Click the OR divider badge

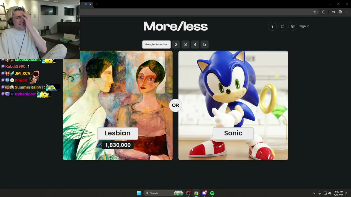tap(175, 105)
